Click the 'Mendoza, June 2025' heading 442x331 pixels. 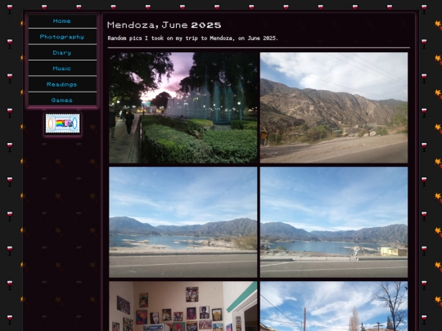pyautogui.click(x=164, y=25)
